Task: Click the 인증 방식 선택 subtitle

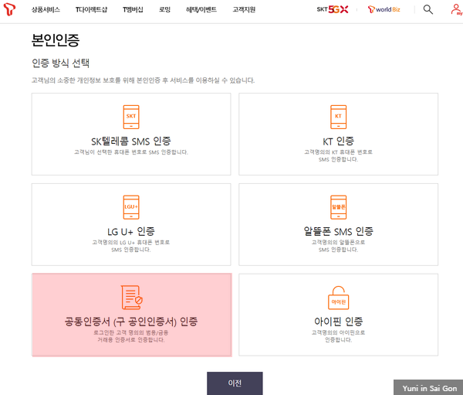Action: click(x=60, y=63)
